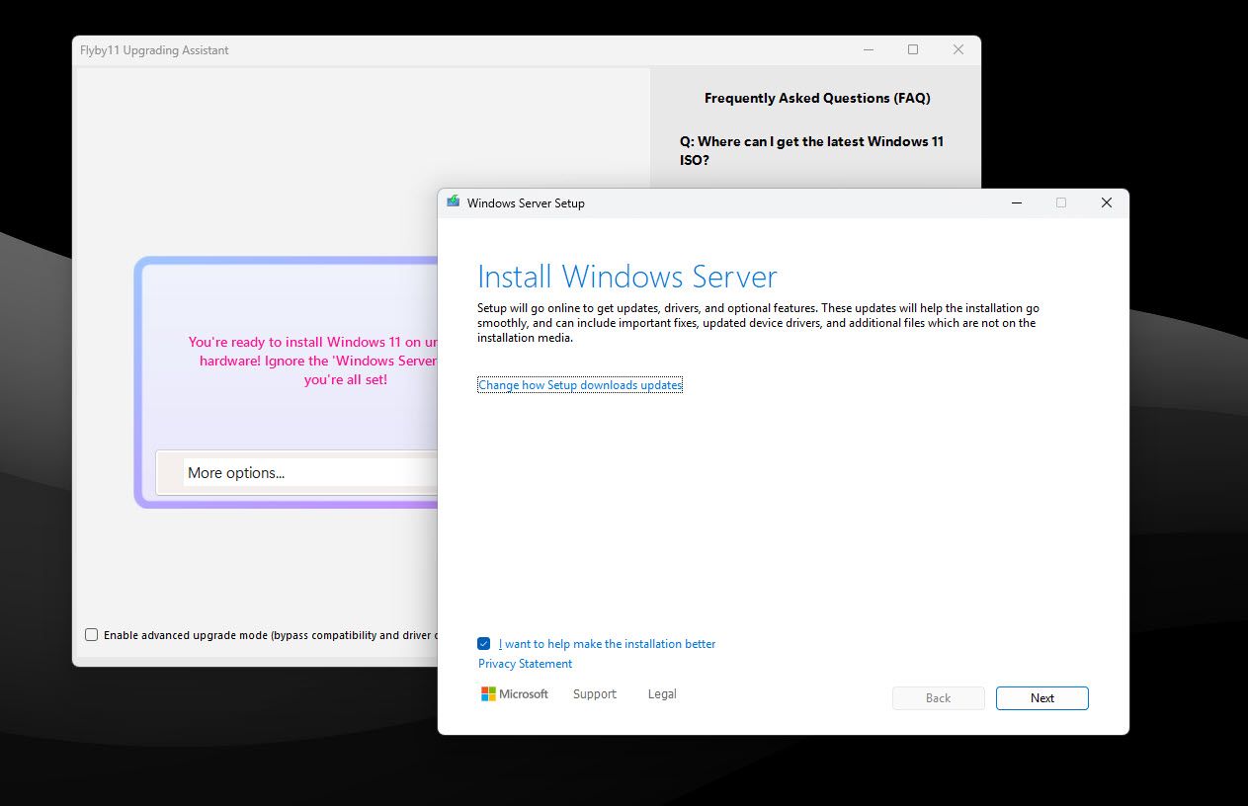Viewport: 1248px width, 806px height.
Task: Click the disabled Back button
Action: pos(938,698)
